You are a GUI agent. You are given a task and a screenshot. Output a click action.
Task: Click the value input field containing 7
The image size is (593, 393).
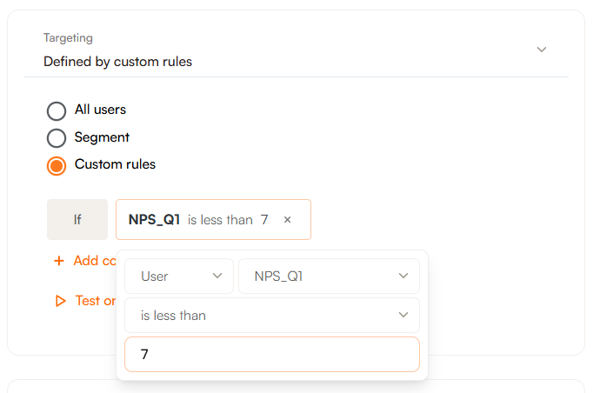(271, 355)
